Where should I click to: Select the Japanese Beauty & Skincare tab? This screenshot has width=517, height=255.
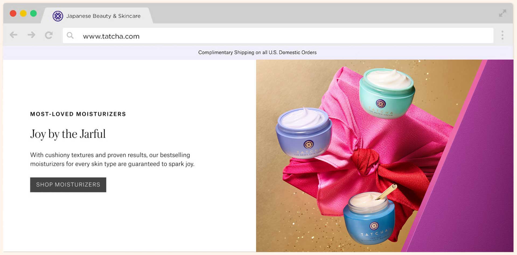point(103,16)
